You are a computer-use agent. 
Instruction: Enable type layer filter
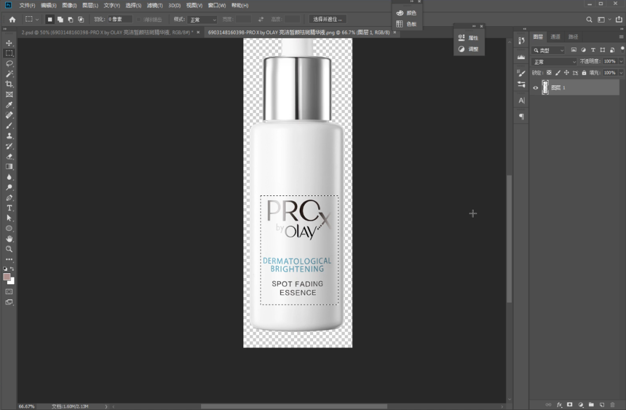coord(593,50)
